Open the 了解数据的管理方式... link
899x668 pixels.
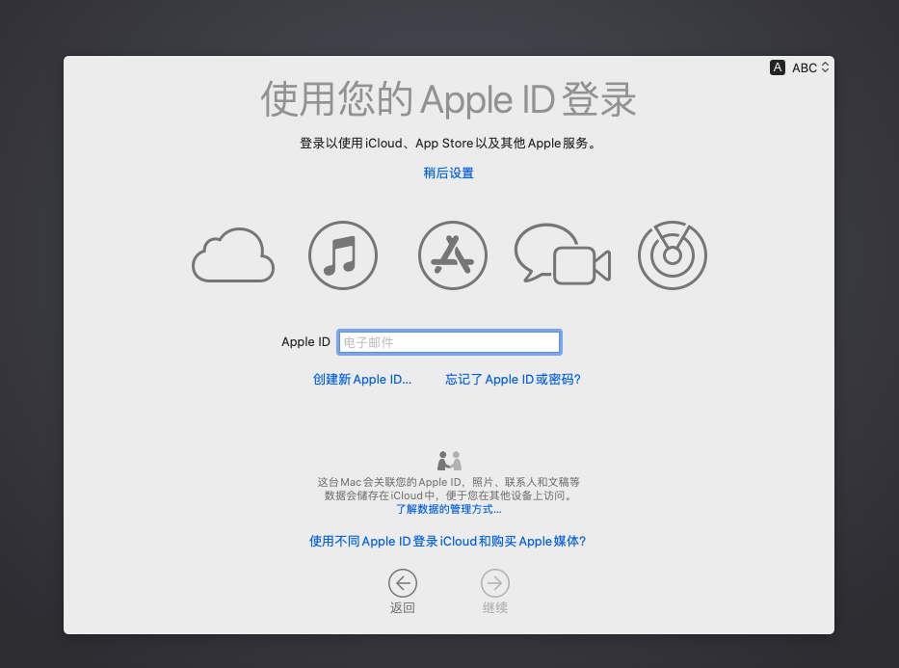[449, 509]
